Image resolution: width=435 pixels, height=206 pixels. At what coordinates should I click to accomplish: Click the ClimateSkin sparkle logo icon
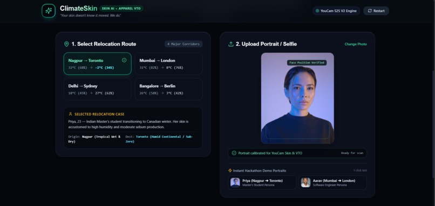click(x=49, y=11)
